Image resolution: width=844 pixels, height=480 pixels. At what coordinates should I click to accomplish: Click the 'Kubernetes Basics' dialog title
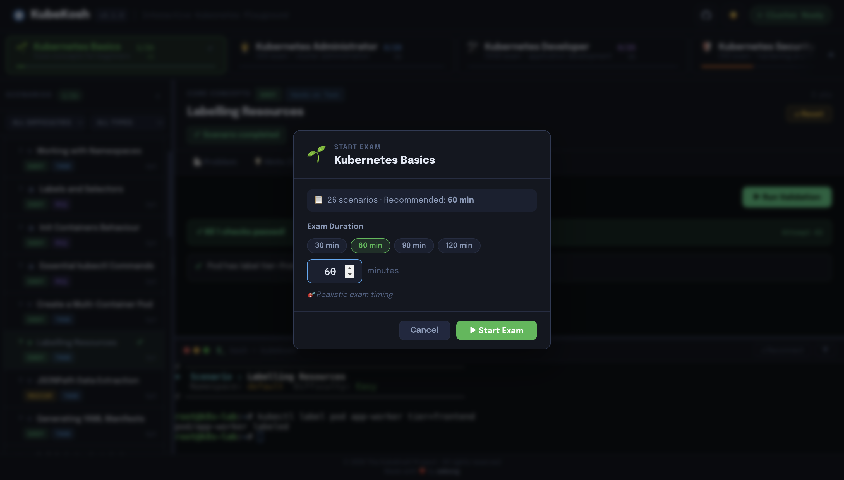(384, 160)
